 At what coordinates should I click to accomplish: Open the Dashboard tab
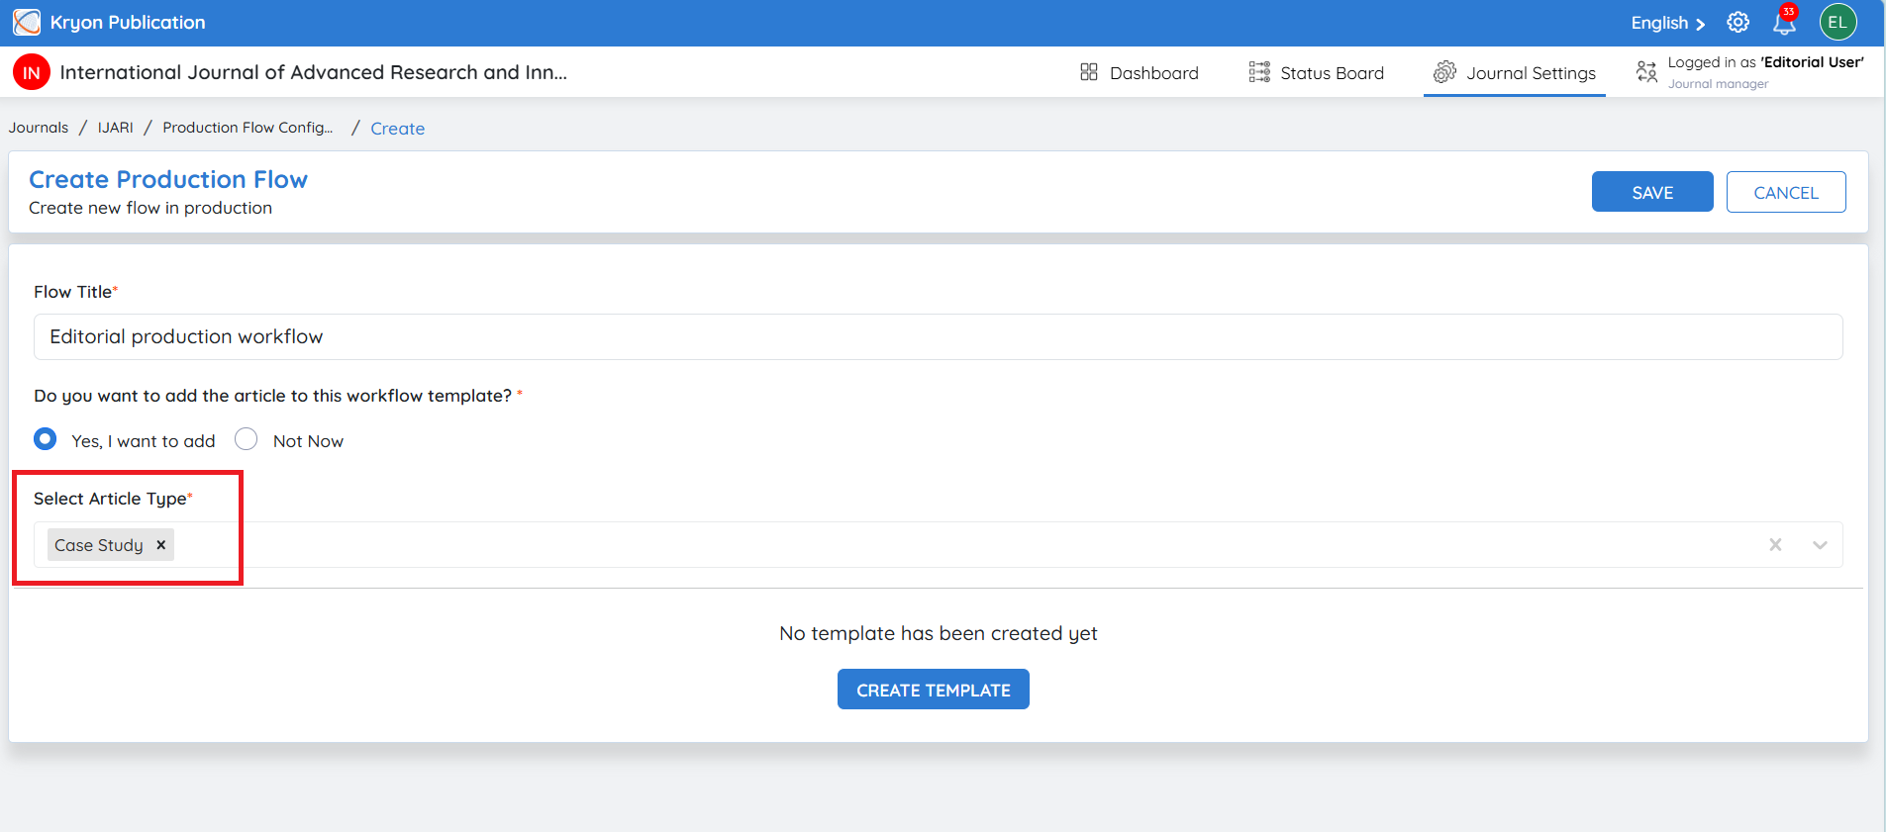pyautogui.click(x=1139, y=72)
